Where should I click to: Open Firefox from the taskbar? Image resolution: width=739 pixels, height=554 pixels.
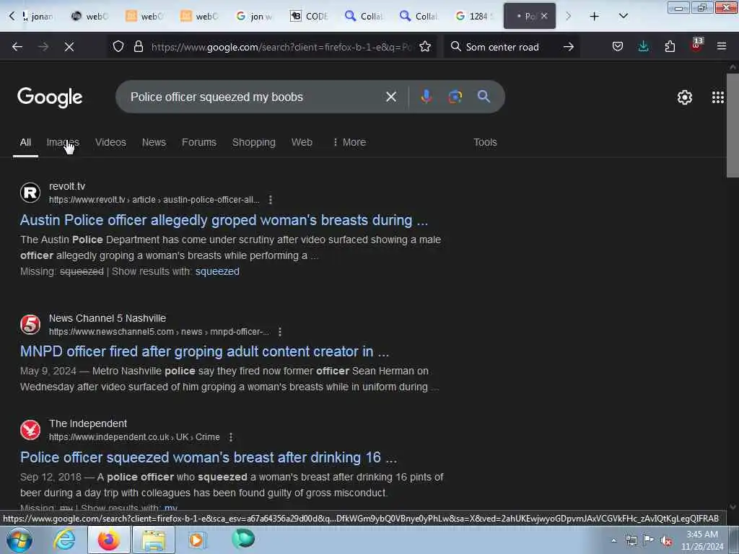[x=108, y=540]
